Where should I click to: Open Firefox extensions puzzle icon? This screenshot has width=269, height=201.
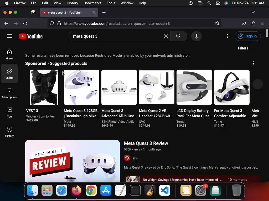click(253, 23)
